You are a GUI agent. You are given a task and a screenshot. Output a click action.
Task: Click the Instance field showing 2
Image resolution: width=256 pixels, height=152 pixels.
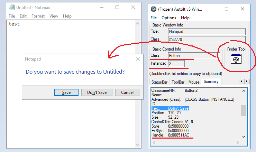[x=176, y=63]
